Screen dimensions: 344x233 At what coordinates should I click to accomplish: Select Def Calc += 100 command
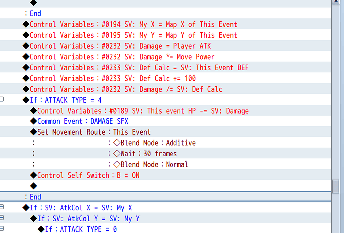click(x=165, y=78)
